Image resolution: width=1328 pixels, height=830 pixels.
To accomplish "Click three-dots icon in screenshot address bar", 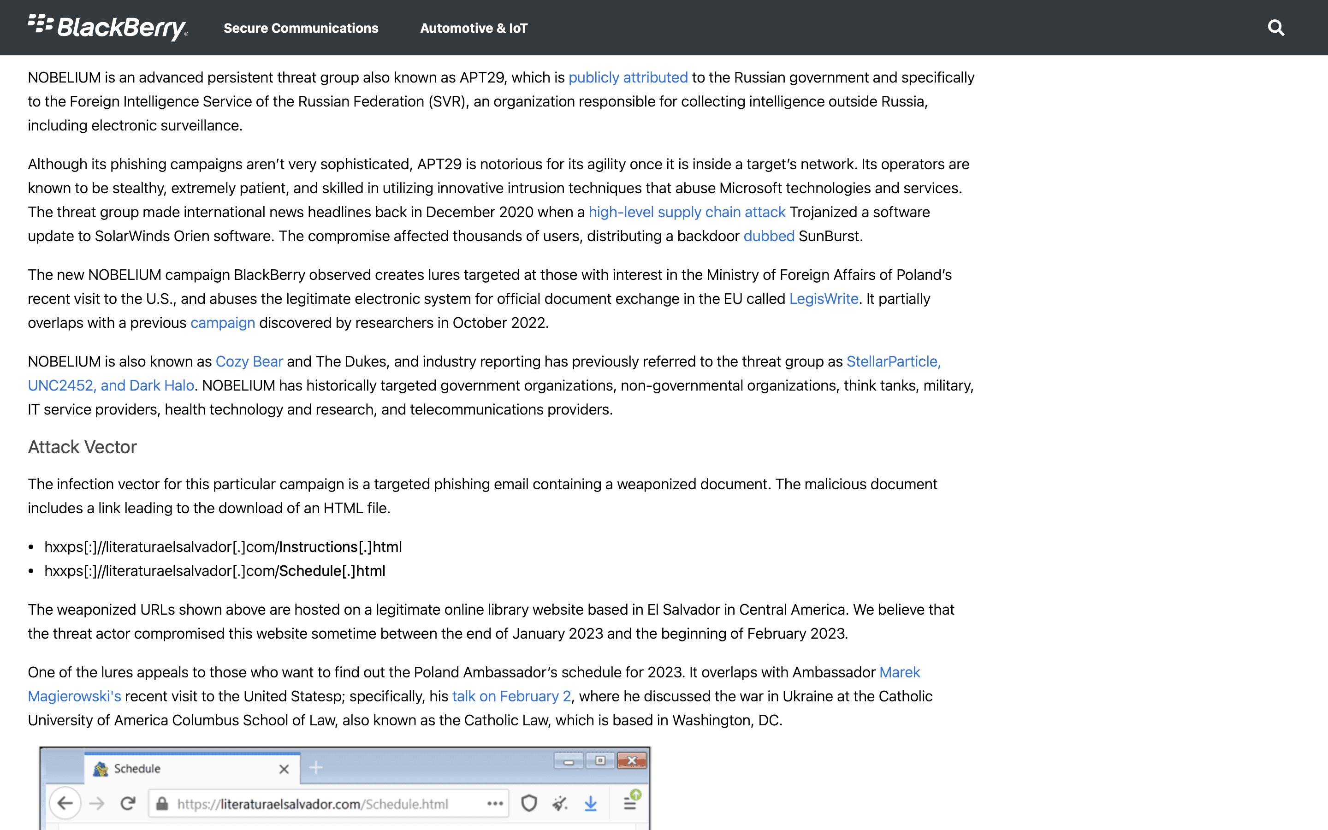I will tap(495, 804).
